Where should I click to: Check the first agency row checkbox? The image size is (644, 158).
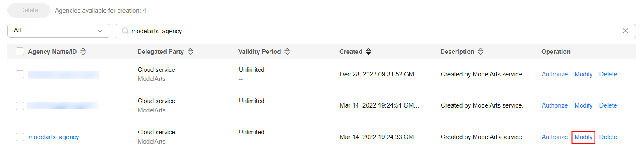[20, 74]
